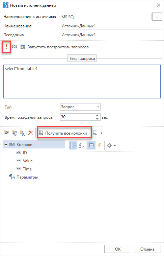Increase the query timeout with the up arrow

point(97,115)
